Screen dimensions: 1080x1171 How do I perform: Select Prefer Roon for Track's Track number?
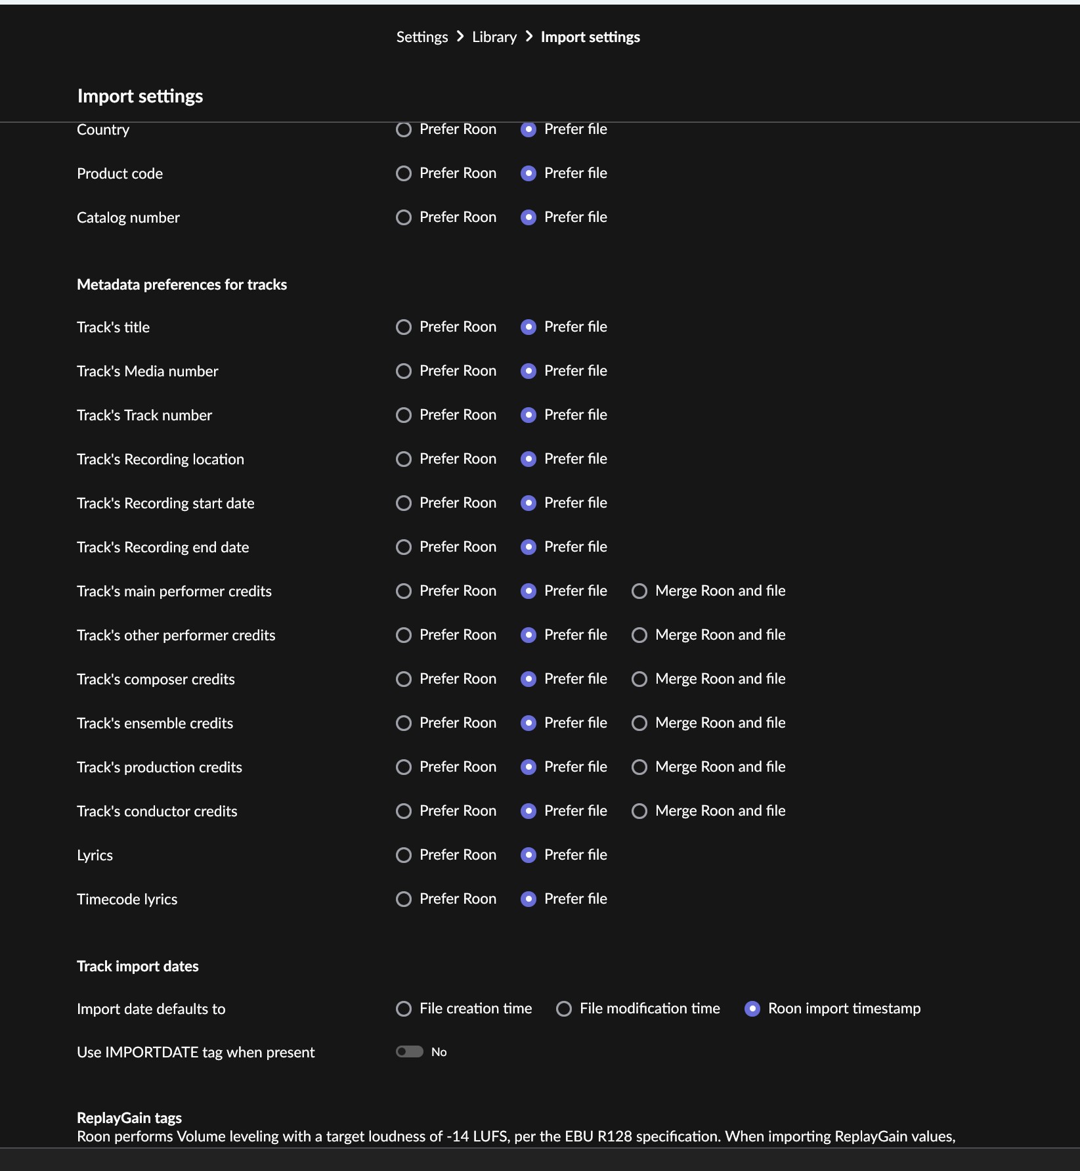click(403, 415)
